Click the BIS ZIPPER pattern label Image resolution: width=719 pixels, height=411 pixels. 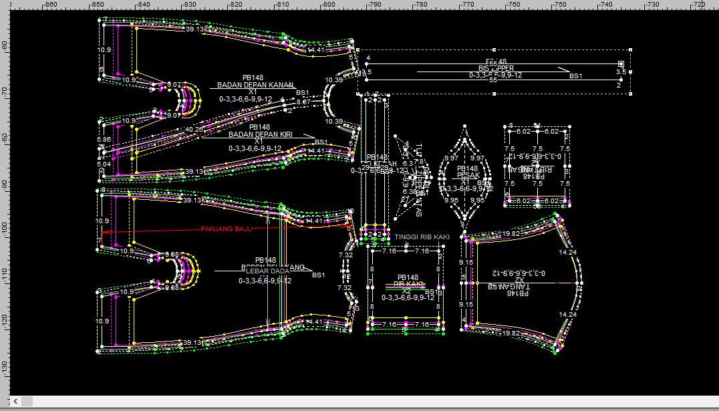coord(496,69)
